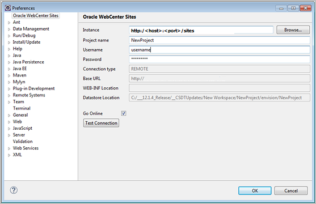Click the Datastore Location field
The image size is (316, 204).
pyautogui.click(x=220, y=97)
